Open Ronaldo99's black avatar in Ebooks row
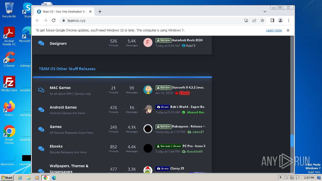Viewport: 322px width, 181px height. [148, 148]
